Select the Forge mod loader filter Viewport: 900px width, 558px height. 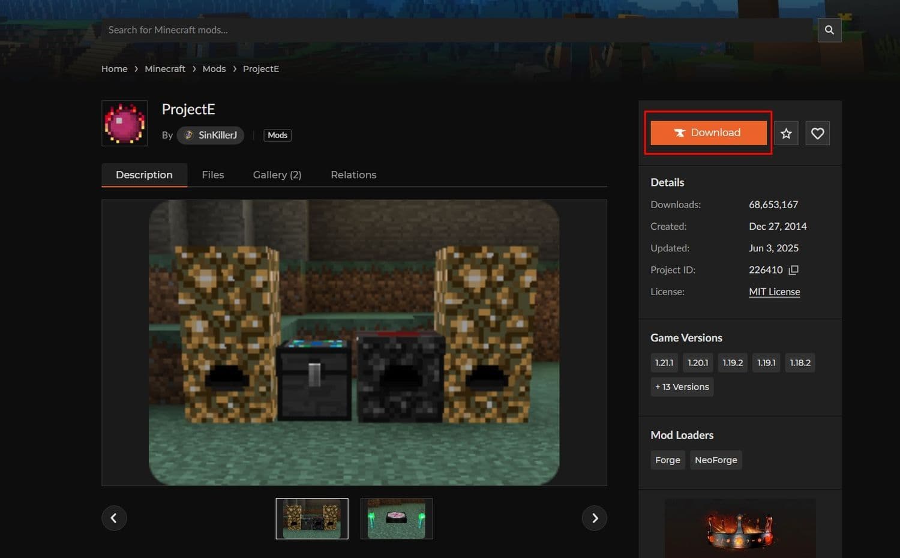(667, 460)
